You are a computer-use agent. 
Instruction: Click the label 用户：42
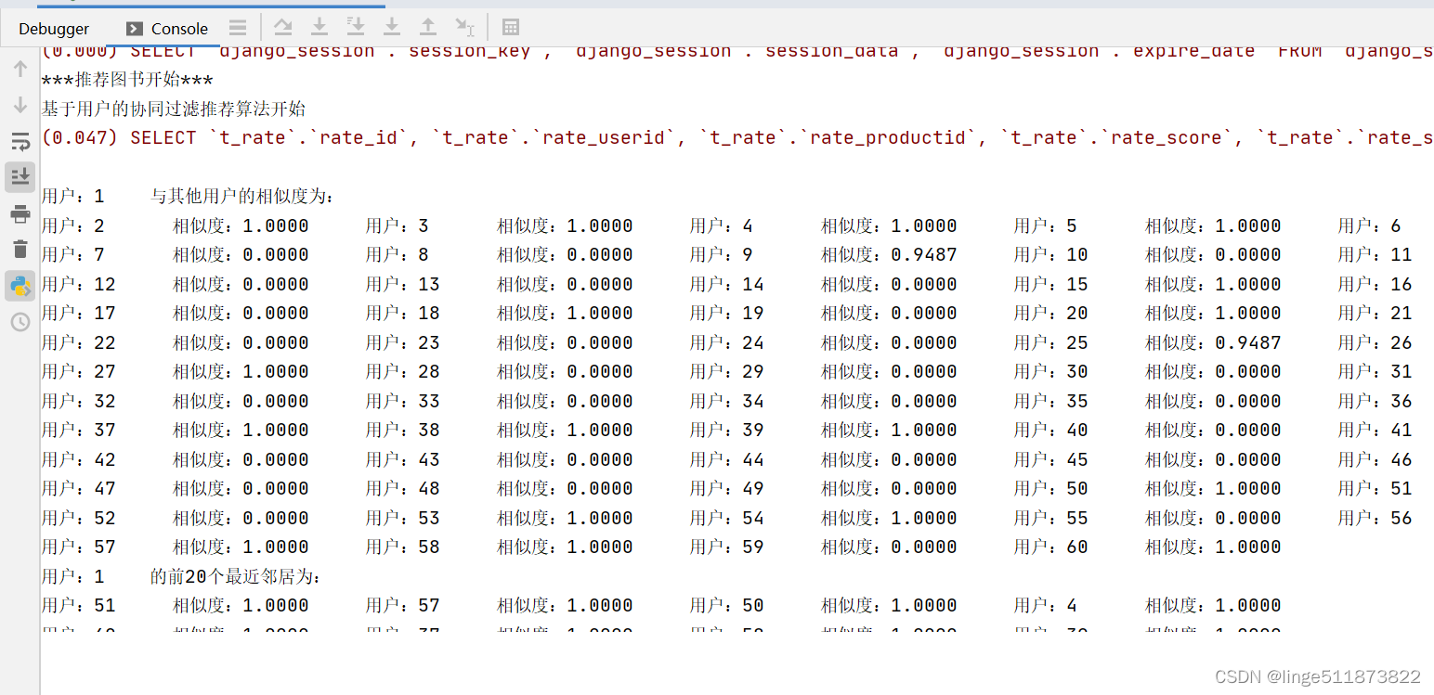pos(79,459)
